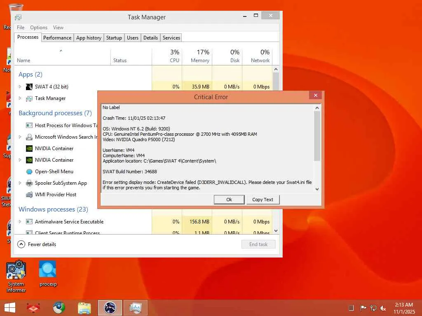This screenshot has height=316, width=422.
Task: Click the Action Center flag icon
Action: pos(363,308)
